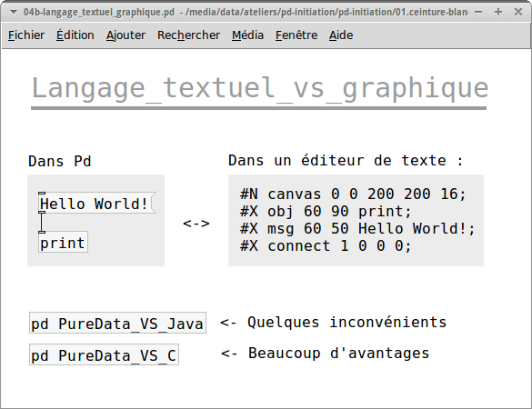Open the Ajouter menu

point(125,35)
